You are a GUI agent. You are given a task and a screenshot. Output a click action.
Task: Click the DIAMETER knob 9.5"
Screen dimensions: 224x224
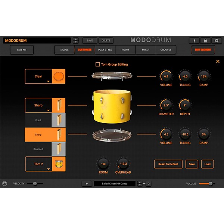coord(166,105)
